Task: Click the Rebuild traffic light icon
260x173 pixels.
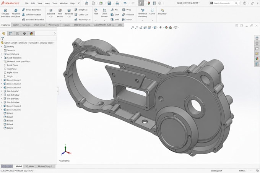Action: tap(149, 3)
